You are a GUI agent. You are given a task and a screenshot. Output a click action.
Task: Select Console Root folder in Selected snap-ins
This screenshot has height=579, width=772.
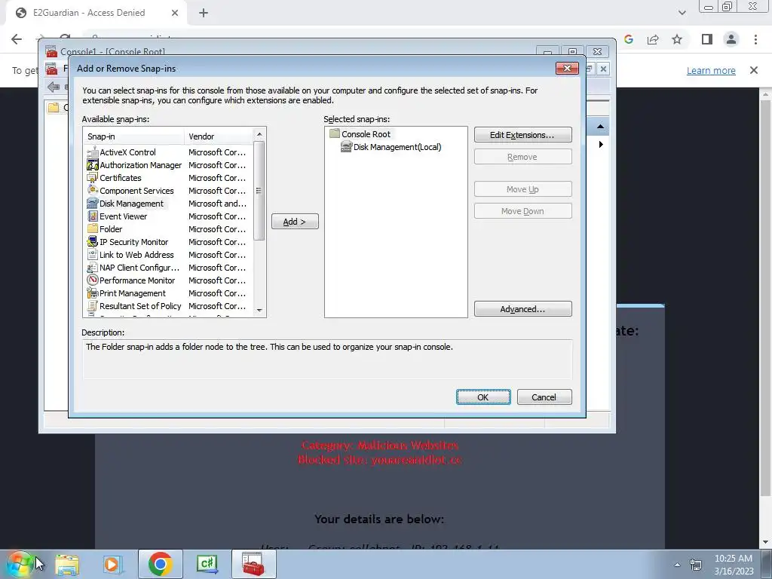[x=360, y=134]
